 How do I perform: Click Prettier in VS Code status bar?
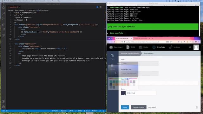tap(95, 111)
